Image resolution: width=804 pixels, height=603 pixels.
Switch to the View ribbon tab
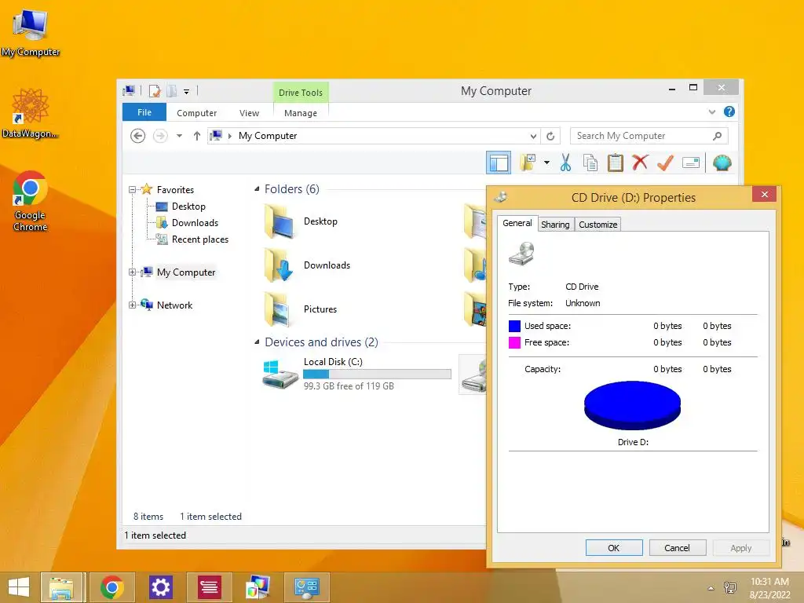249,113
